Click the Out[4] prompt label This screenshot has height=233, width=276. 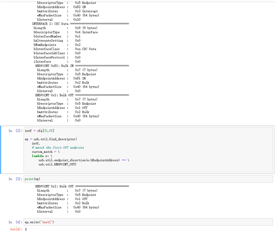[16, 229]
